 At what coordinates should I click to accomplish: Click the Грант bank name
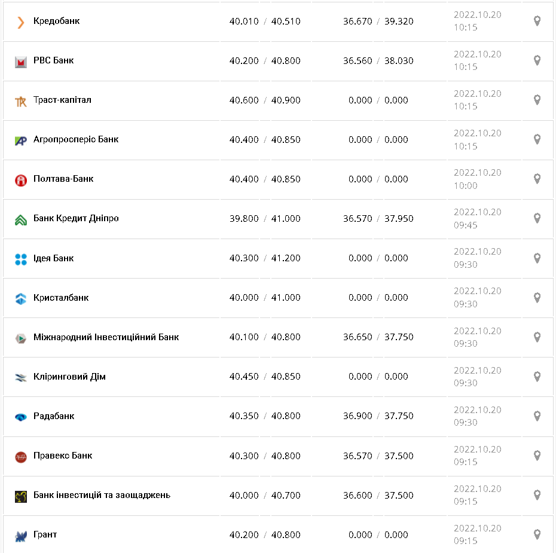click(45, 534)
